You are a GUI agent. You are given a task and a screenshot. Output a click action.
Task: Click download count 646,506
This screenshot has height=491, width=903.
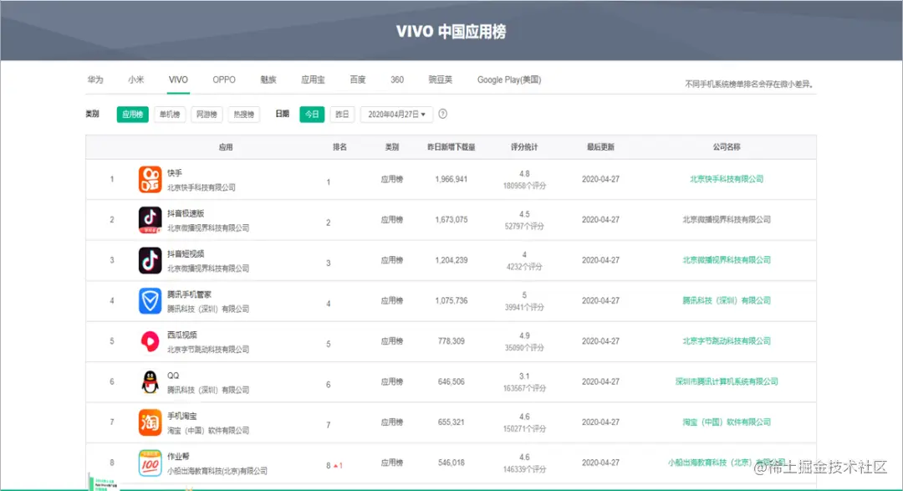451,381
